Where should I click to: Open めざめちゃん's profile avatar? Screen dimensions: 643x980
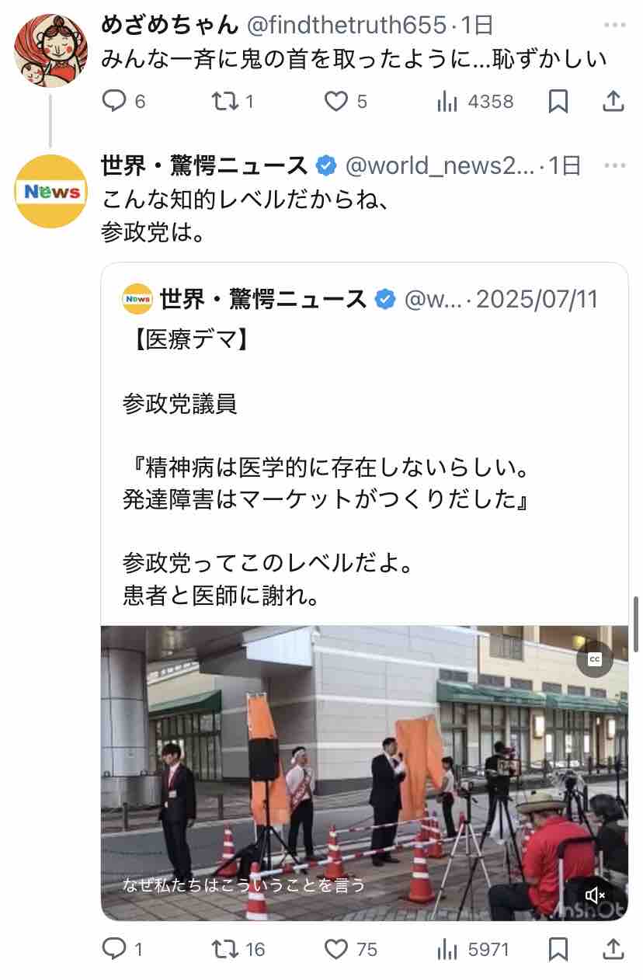click(x=51, y=51)
